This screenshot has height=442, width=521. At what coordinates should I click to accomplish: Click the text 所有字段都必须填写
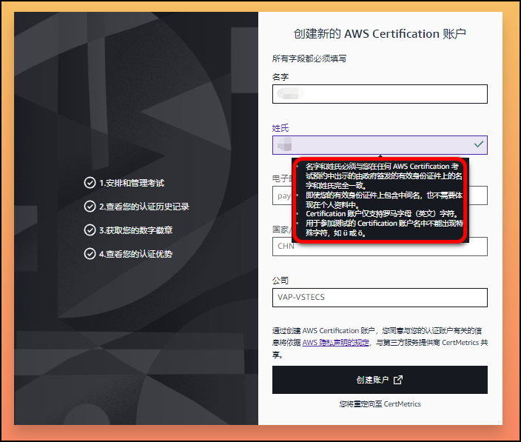tap(309, 58)
